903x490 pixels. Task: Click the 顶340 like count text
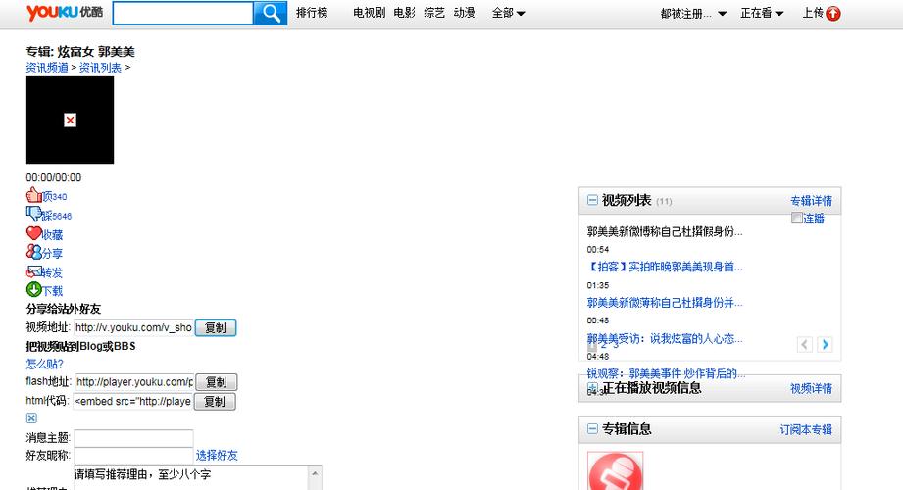click(x=55, y=196)
